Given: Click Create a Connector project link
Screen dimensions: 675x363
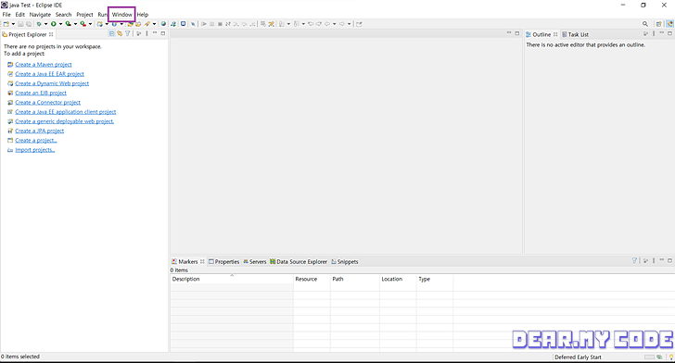Looking at the screenshot, I should coord(48,103).
